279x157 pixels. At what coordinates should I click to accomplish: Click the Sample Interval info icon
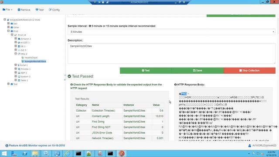[90, 26]
